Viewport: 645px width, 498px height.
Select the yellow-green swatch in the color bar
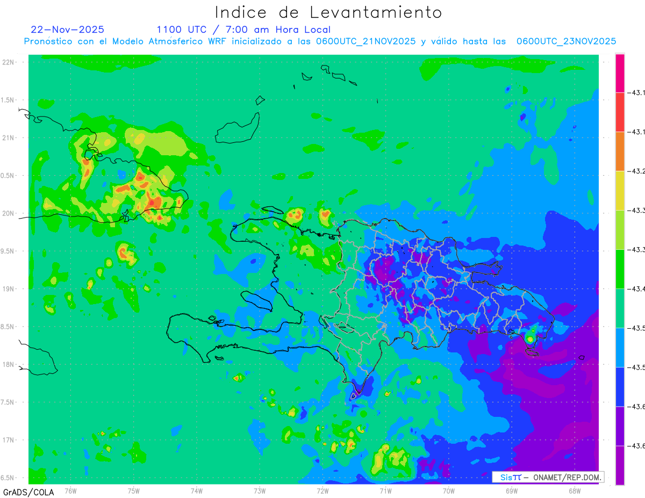point(620,230)
